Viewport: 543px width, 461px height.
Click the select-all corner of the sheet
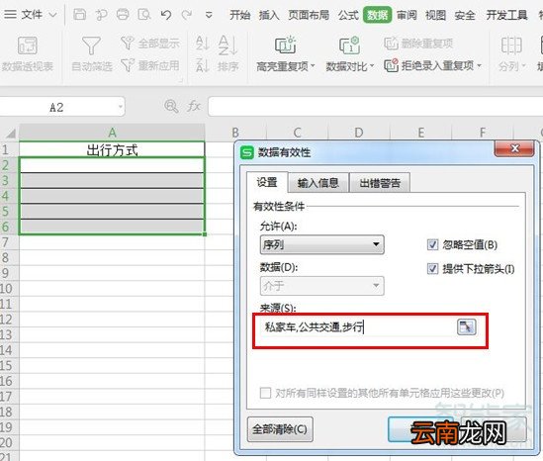coord(10,133)
